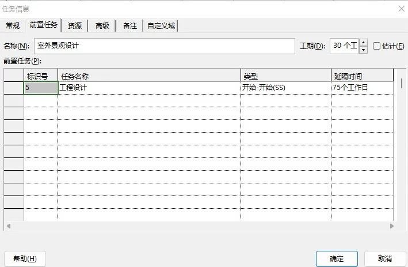Click the 工程设计 task name cell
The image size is (408, 267).
pos(149,88)
